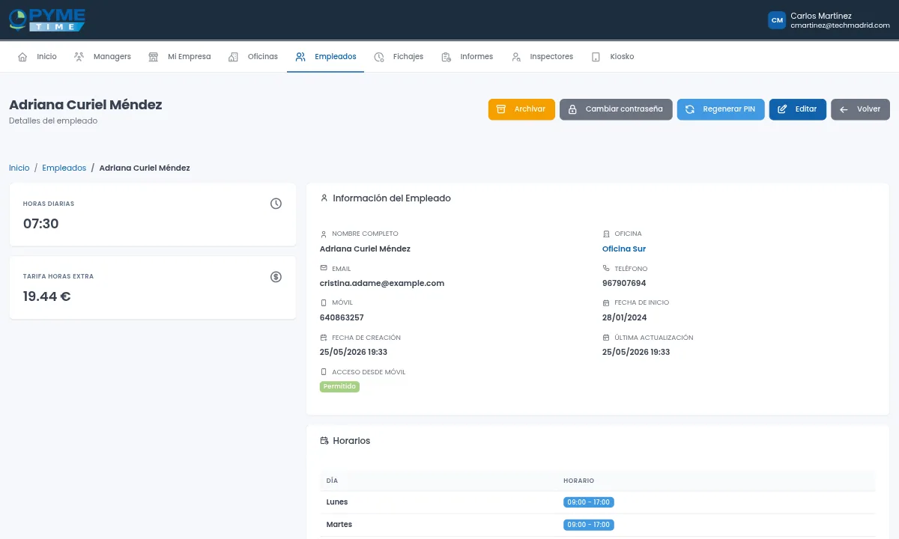Open the Informes tab
The image size is (899, 539).
[x=467, y=57]
